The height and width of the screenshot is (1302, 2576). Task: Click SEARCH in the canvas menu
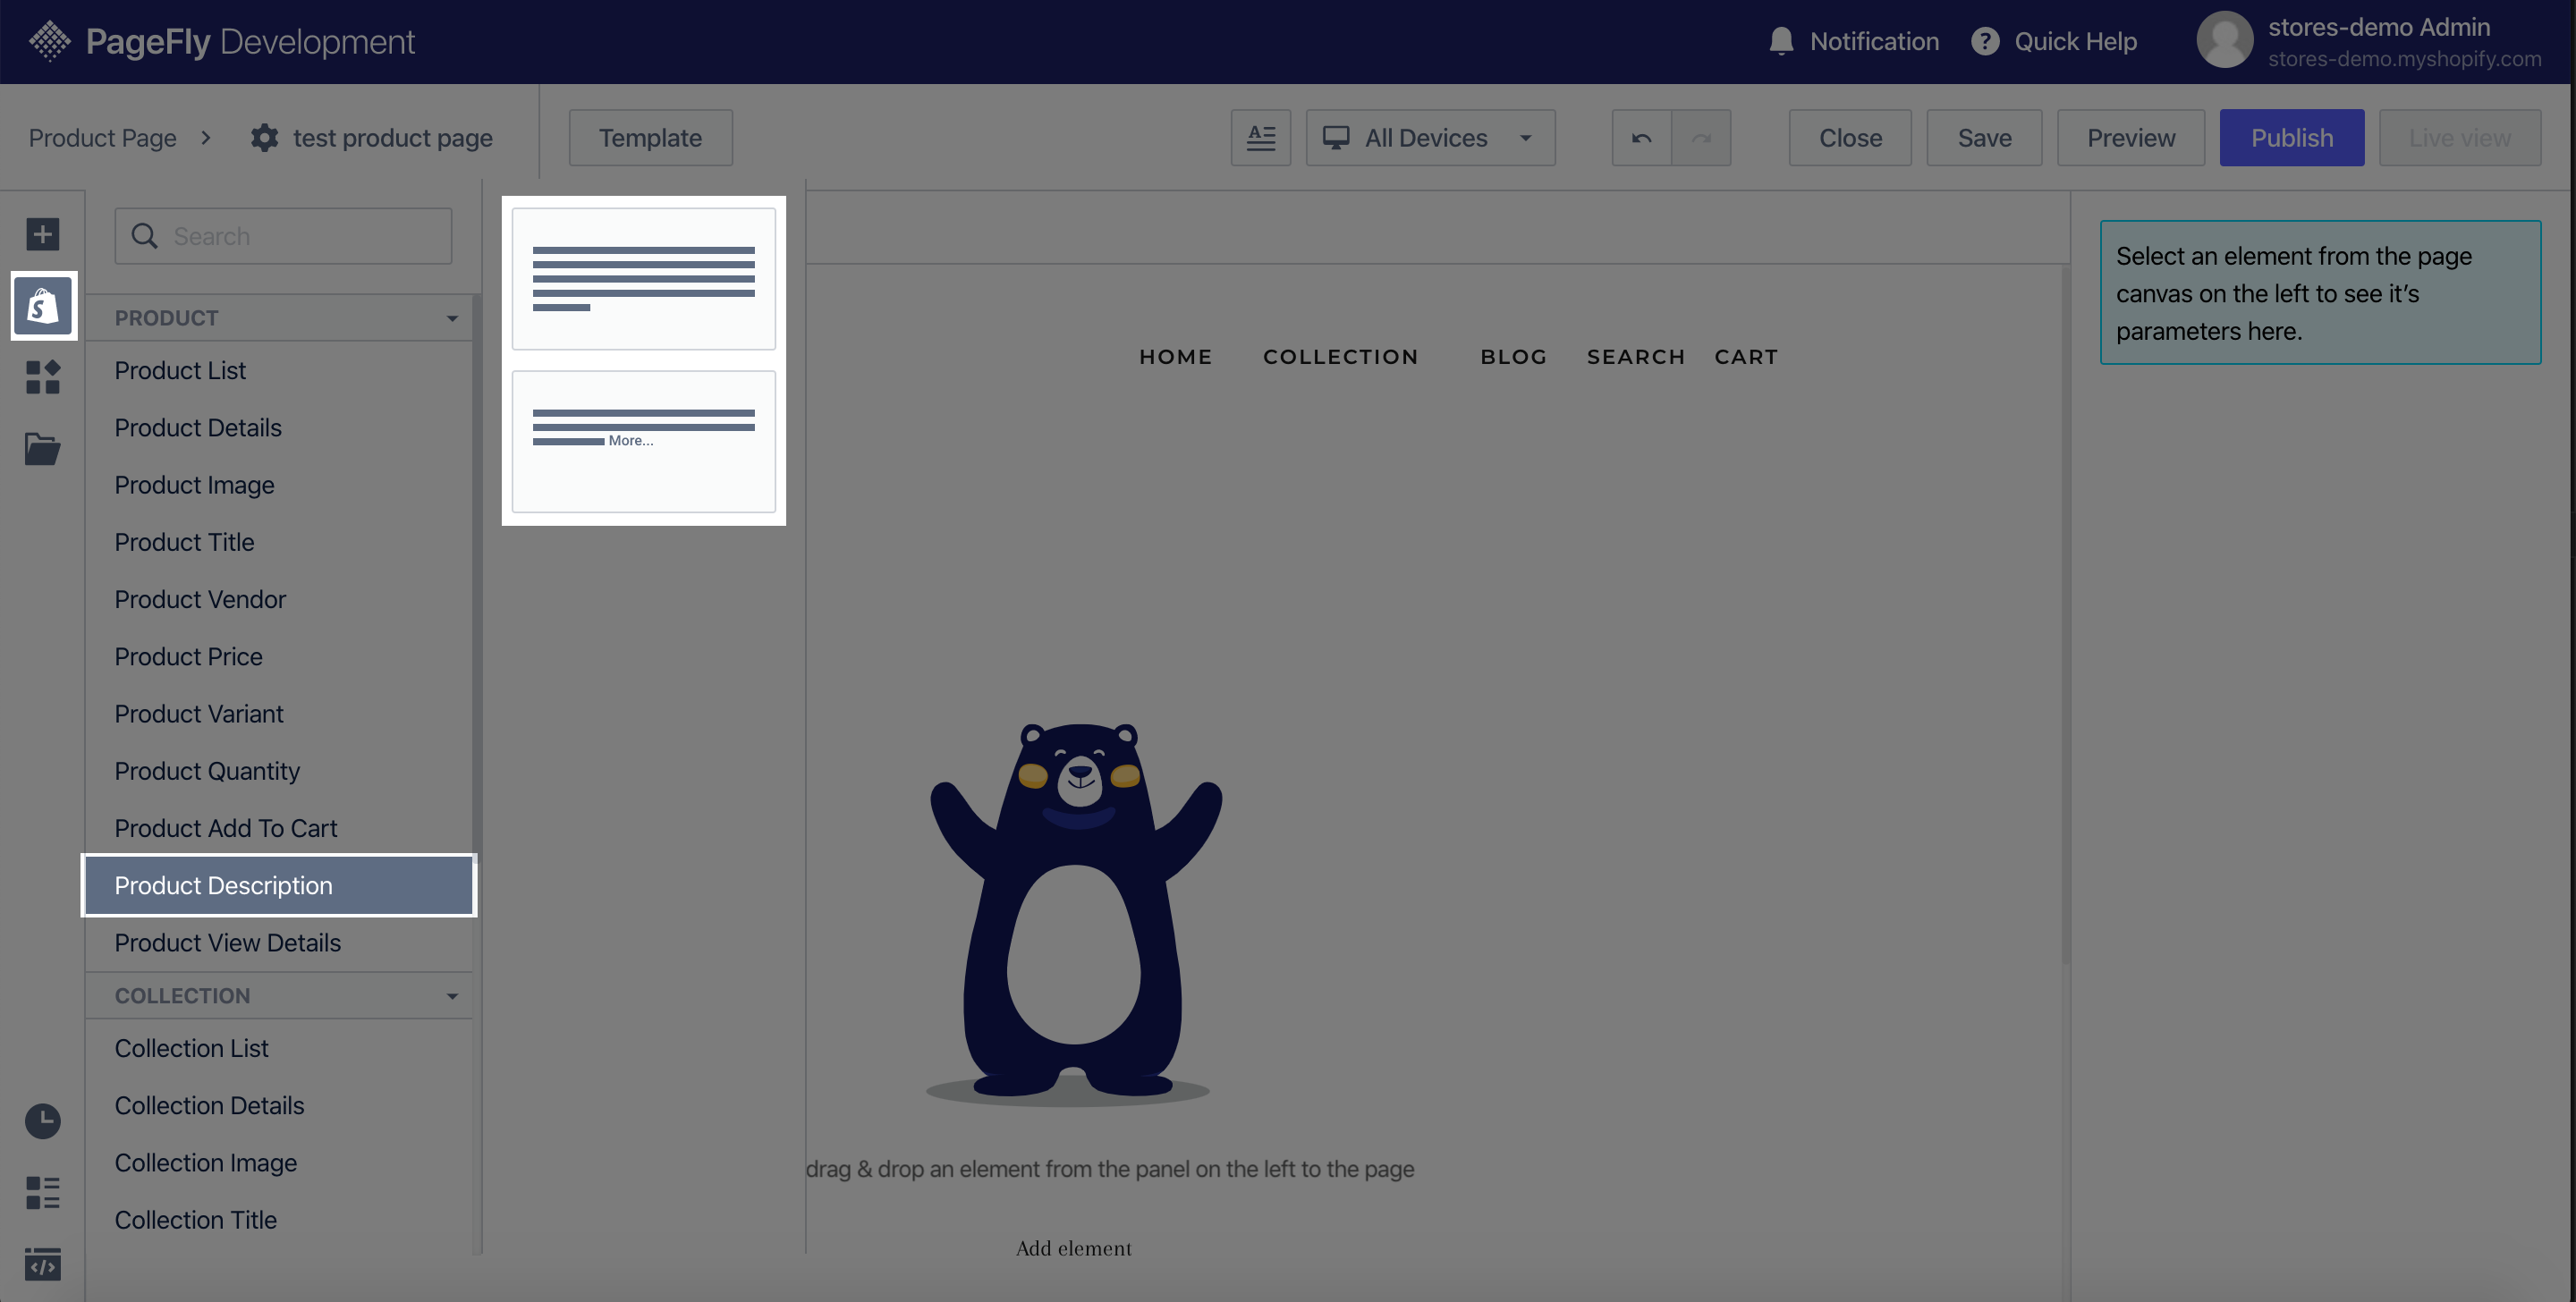(x=1636, y=357)
